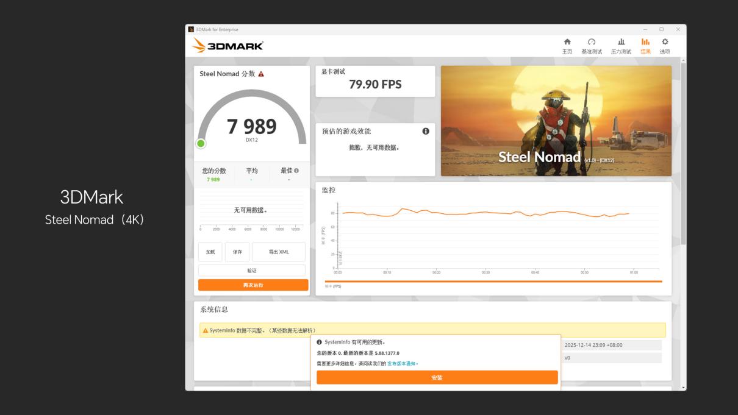Click the 79.90 FPS graphics test value

coord(375,85)
